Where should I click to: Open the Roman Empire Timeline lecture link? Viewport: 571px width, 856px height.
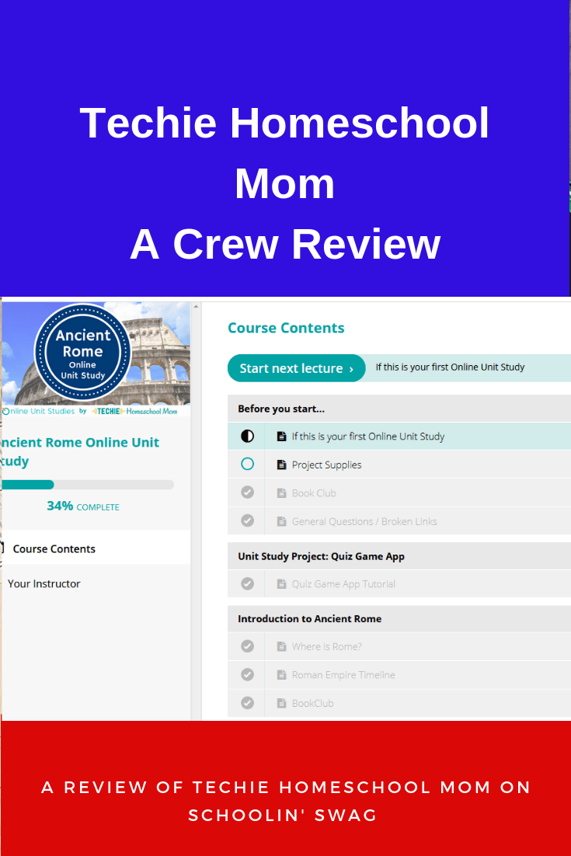point(343,675)
